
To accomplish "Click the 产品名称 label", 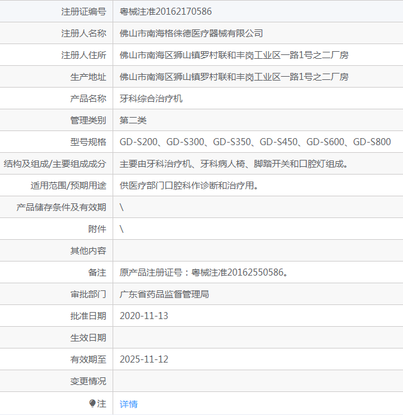I will (88, 98).
